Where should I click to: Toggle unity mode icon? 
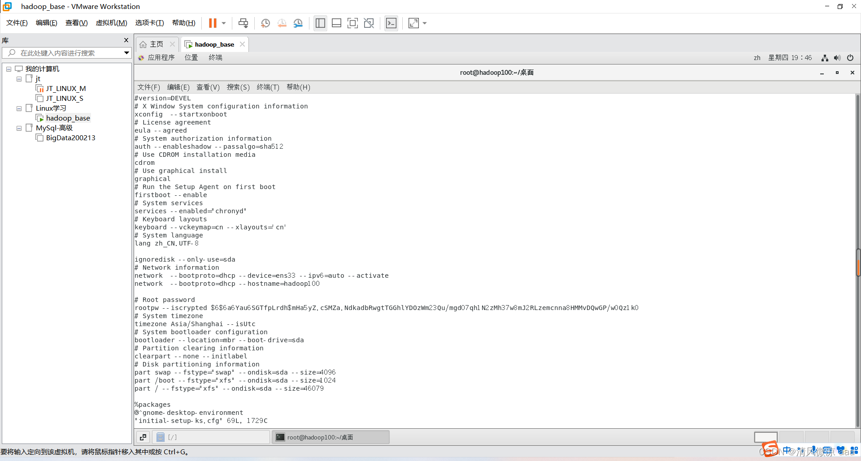coord(369,23)
